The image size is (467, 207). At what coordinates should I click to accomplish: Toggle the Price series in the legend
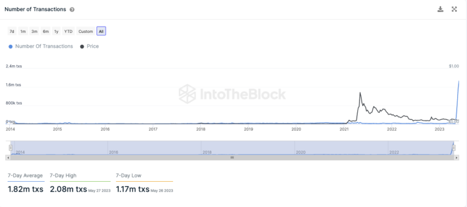pos(90,47)
